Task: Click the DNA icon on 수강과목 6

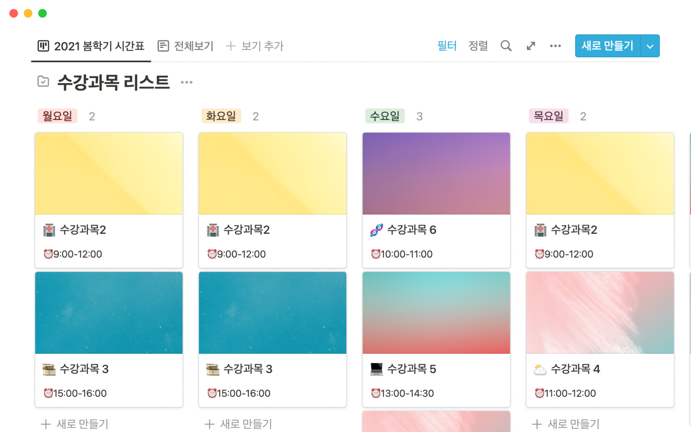Action: [376, 230]
